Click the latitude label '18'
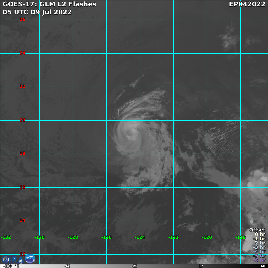Image resolution: width=268 pixels, height=268 pixels. point(22,153)
